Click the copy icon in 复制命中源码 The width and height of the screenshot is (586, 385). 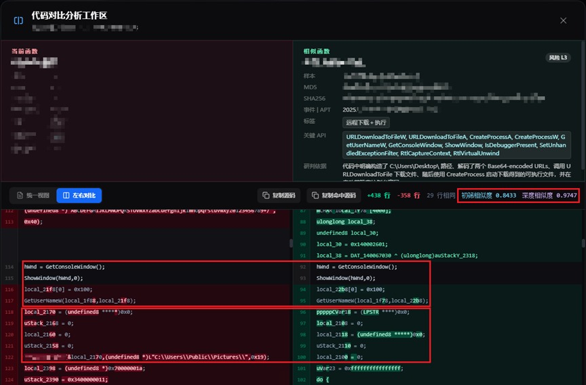tap(315, 196)
